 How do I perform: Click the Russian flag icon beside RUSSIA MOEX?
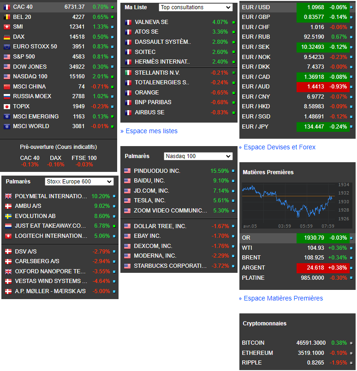click(7, 96)
